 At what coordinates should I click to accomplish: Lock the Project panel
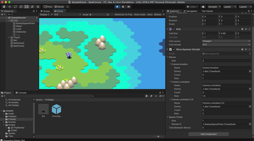(x=160, y=93)
